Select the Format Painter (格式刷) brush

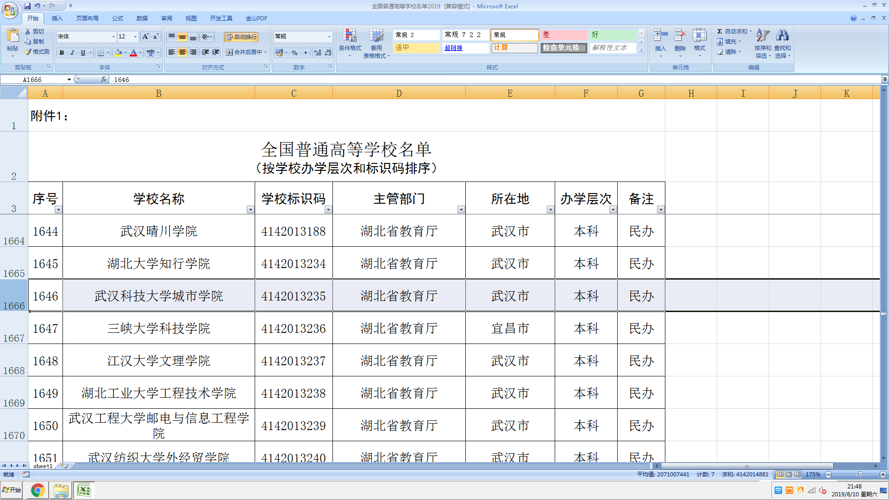(37, 52)
